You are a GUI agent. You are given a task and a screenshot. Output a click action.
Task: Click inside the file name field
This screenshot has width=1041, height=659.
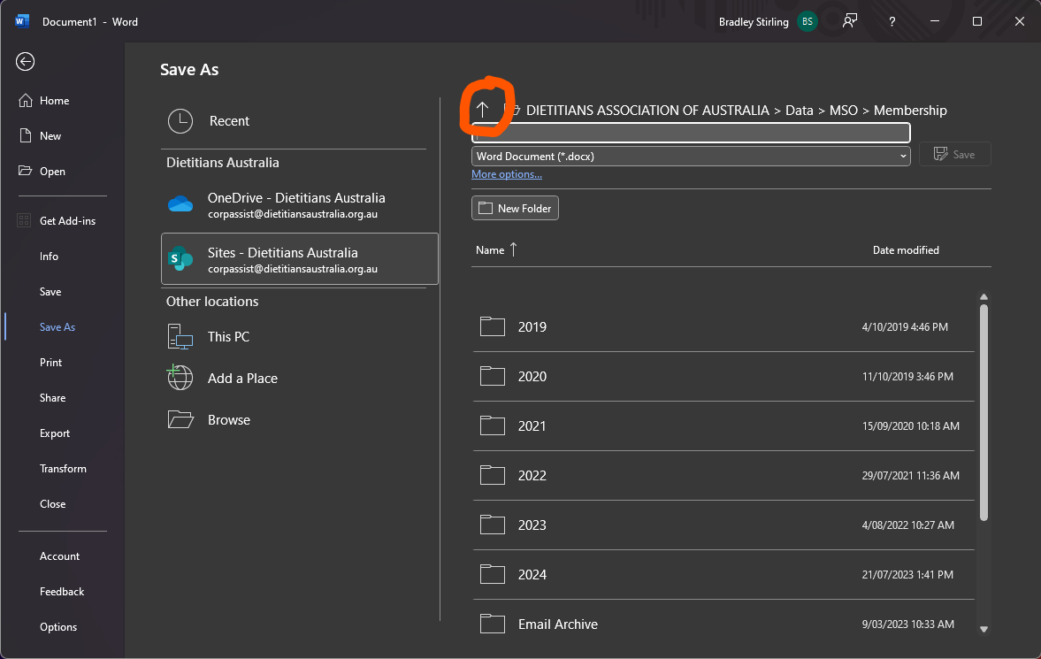[x=690, y=132]
